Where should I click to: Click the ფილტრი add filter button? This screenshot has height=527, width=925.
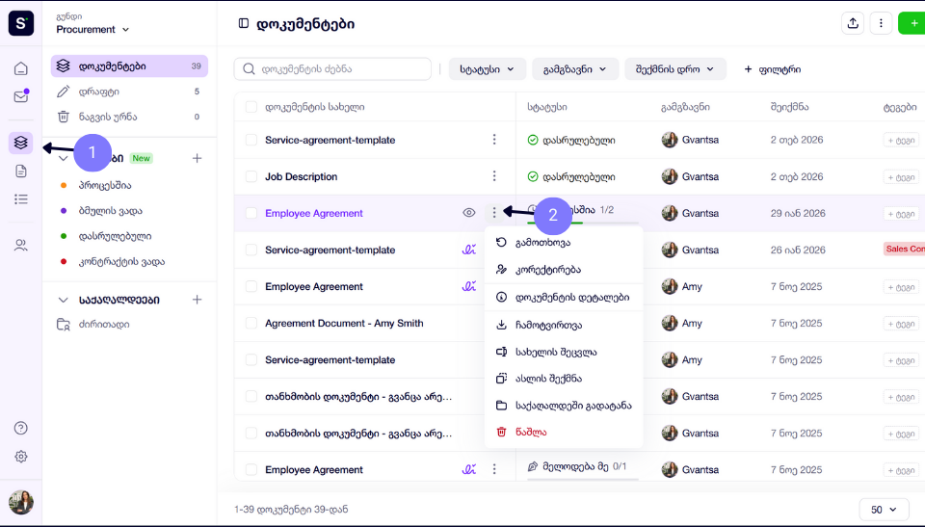772,69
